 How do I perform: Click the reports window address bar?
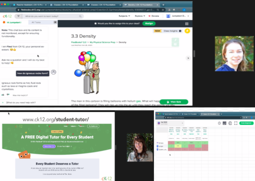pyautogui.click(x=202, y=117)
